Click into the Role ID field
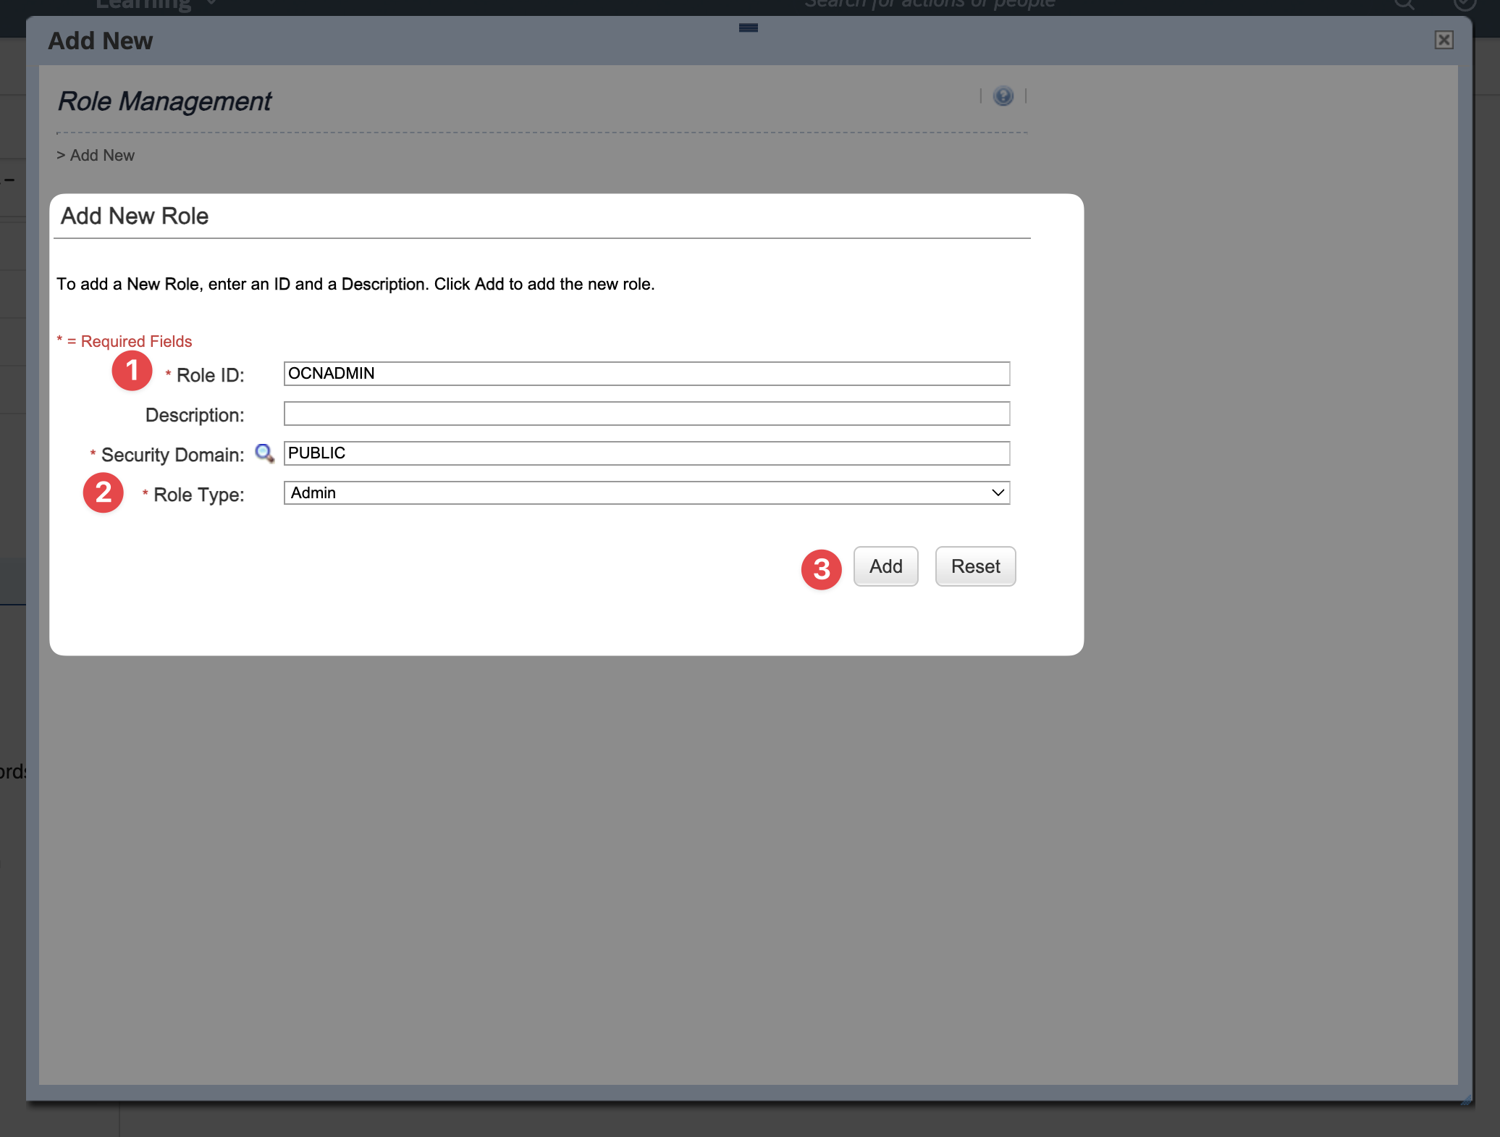Viewport: 1500px width, 1137px height. pos(646,374)
